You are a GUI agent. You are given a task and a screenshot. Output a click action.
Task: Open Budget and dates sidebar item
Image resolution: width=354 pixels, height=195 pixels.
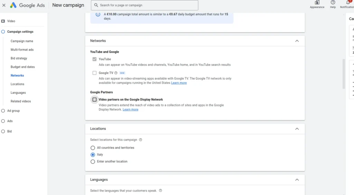(22, 67)
